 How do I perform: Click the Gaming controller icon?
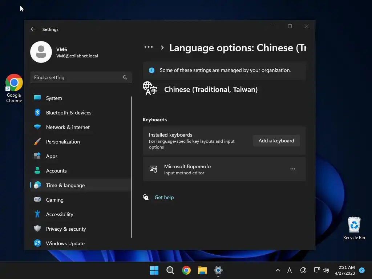[x=37, y=199]
